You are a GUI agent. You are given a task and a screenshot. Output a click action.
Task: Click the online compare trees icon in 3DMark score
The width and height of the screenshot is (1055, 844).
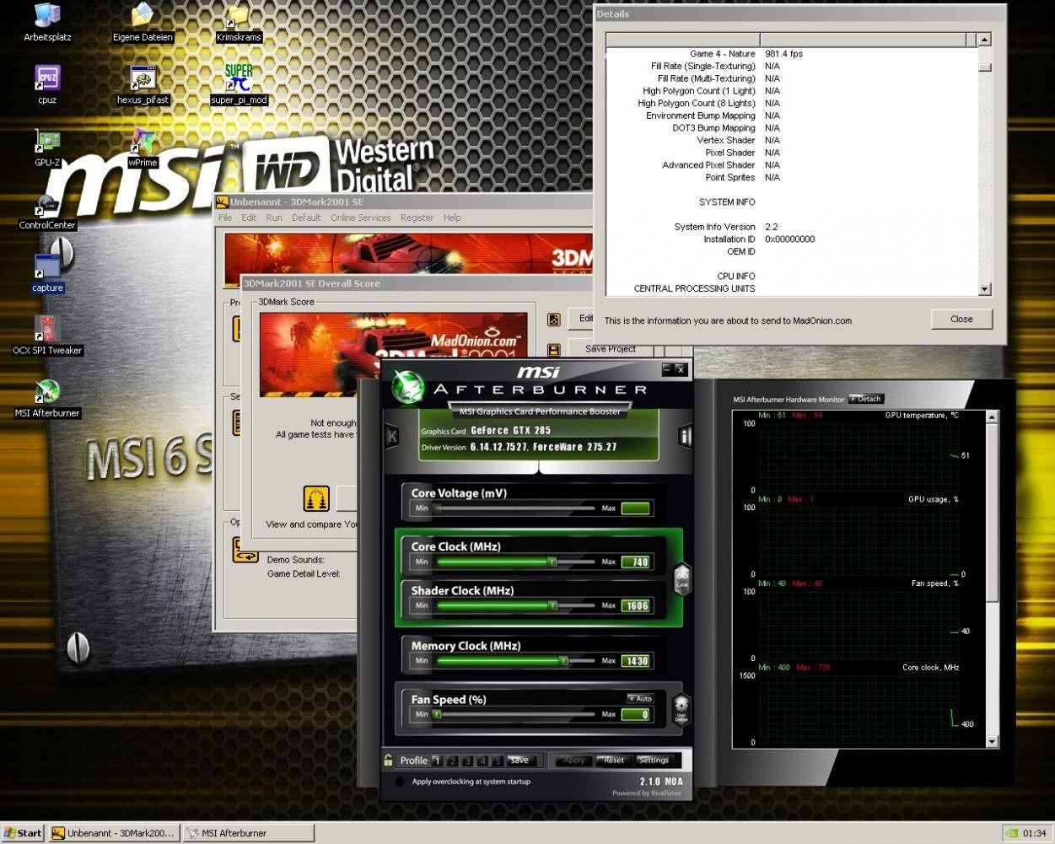pyautogui.click(x=316, y=498)
